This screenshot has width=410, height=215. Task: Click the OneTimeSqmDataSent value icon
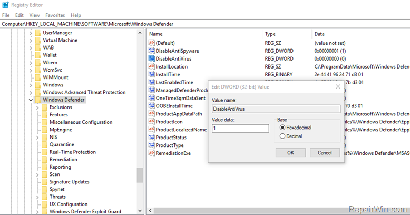pyautogui.click(x=151, y=98)
